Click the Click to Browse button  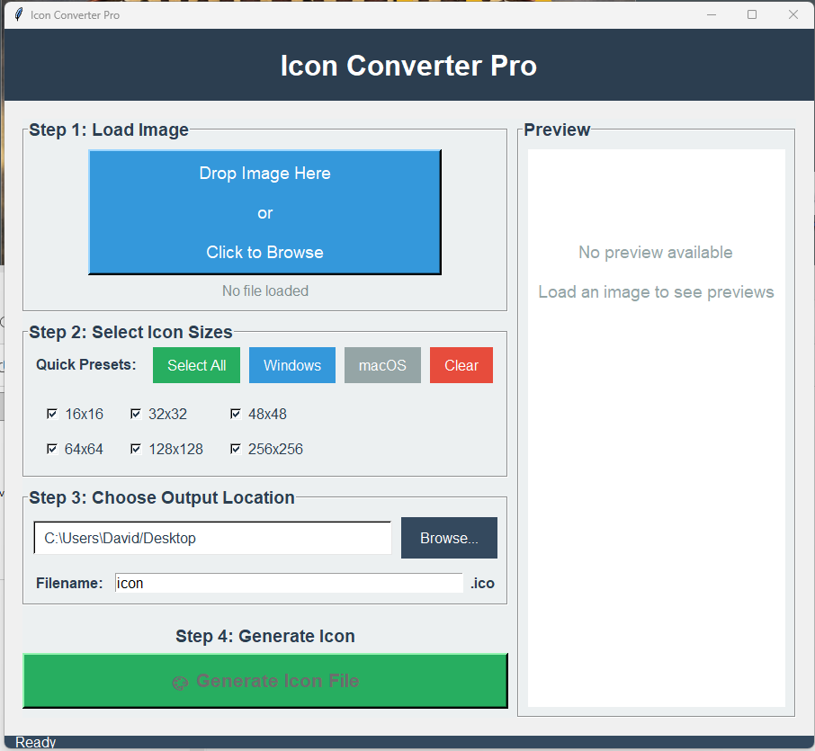click(x=264, y=252)
